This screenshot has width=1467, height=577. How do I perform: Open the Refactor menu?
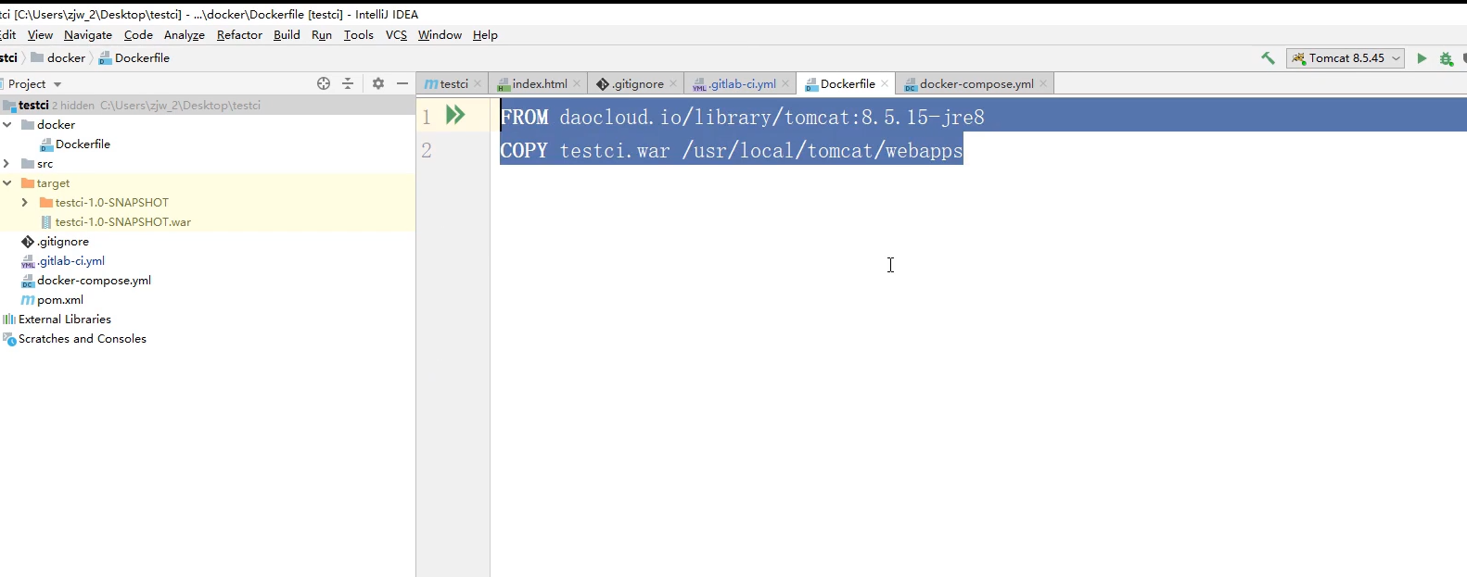[239, 35]
